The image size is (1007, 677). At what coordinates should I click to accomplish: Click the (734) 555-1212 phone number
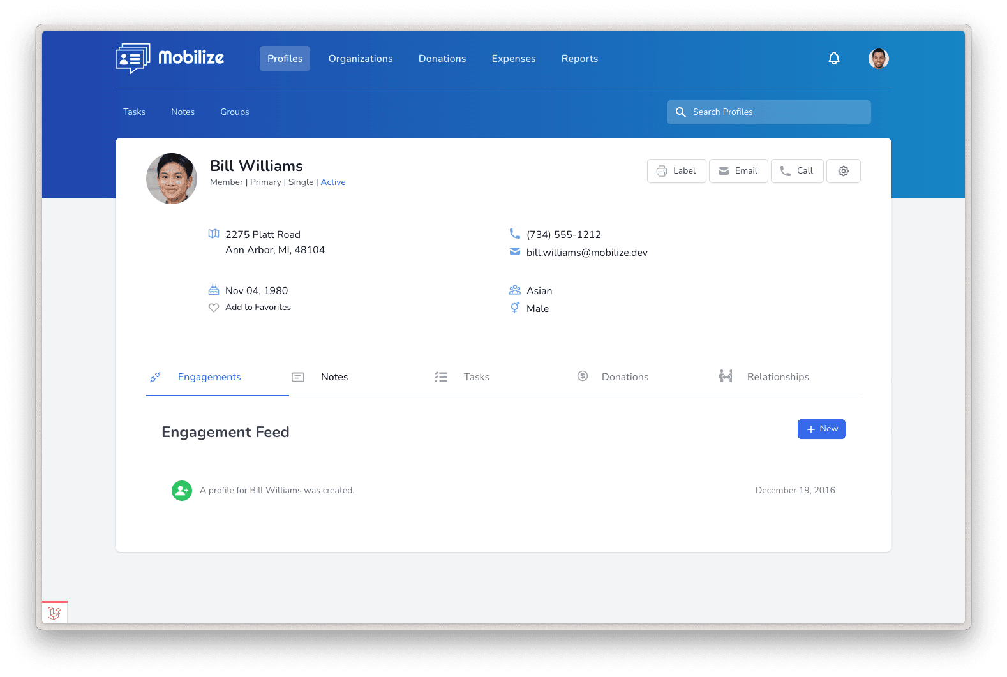(x=563, y=235)
